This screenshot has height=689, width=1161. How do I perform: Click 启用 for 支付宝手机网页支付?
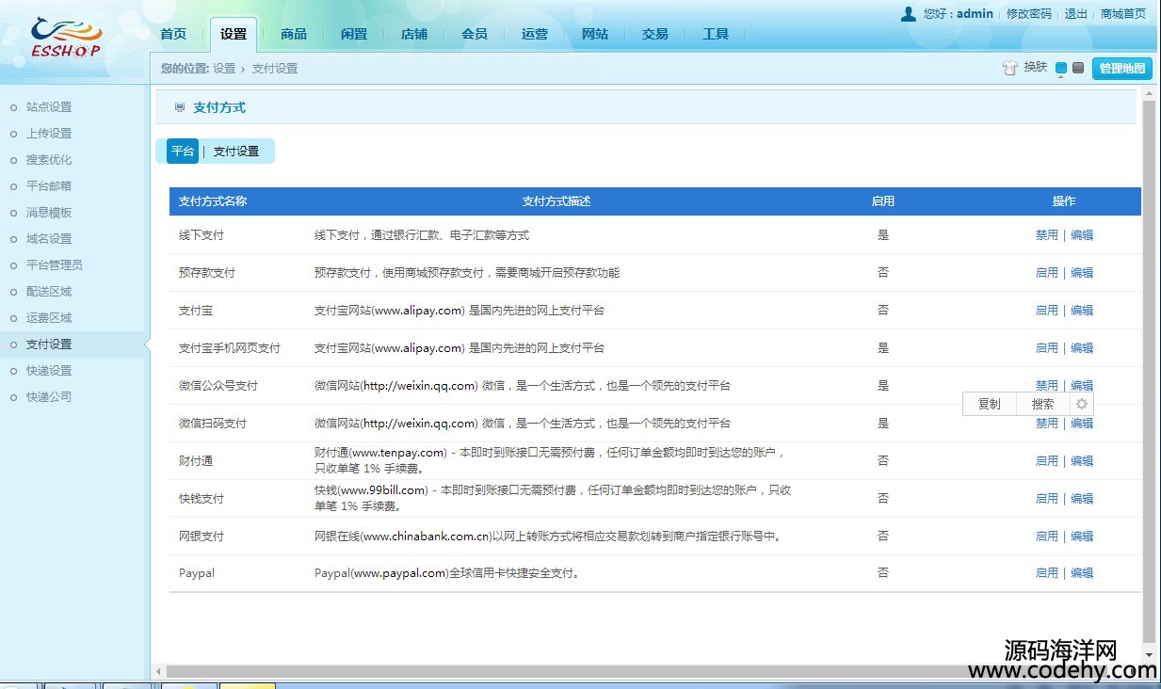tap(1047, 348)
